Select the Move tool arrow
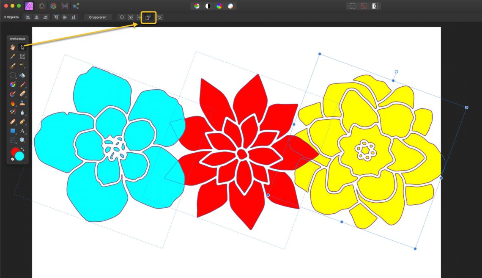This screenshot has width=482, height=278. pos(22,47)
